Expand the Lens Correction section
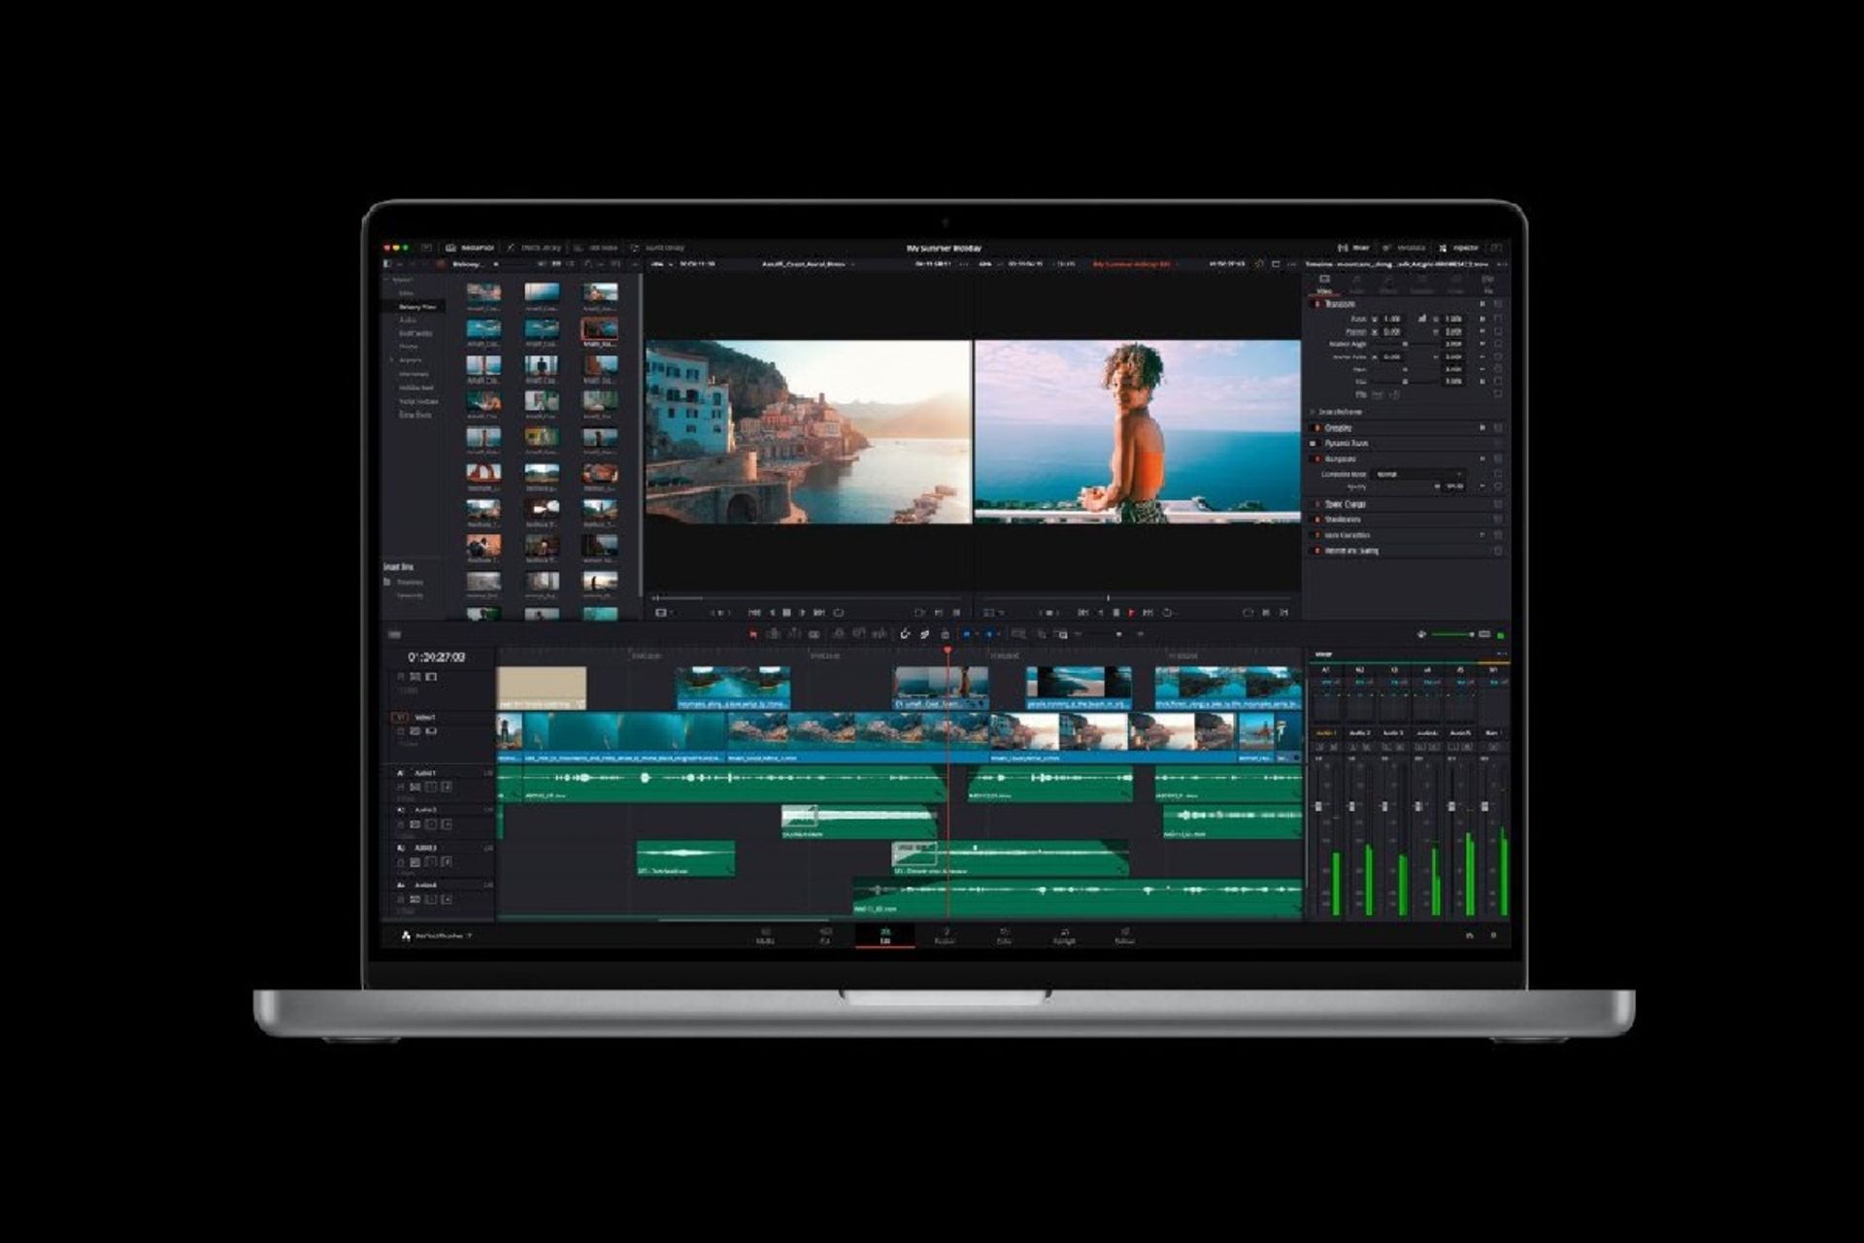 coord(1348,535)
